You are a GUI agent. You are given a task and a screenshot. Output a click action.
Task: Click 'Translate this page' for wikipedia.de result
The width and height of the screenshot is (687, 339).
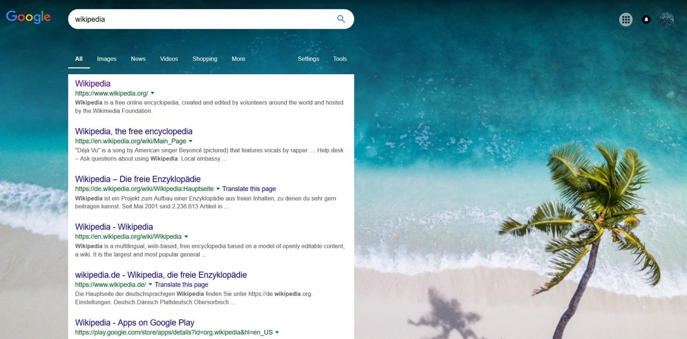pyautogui.click(x=182, y=284)
